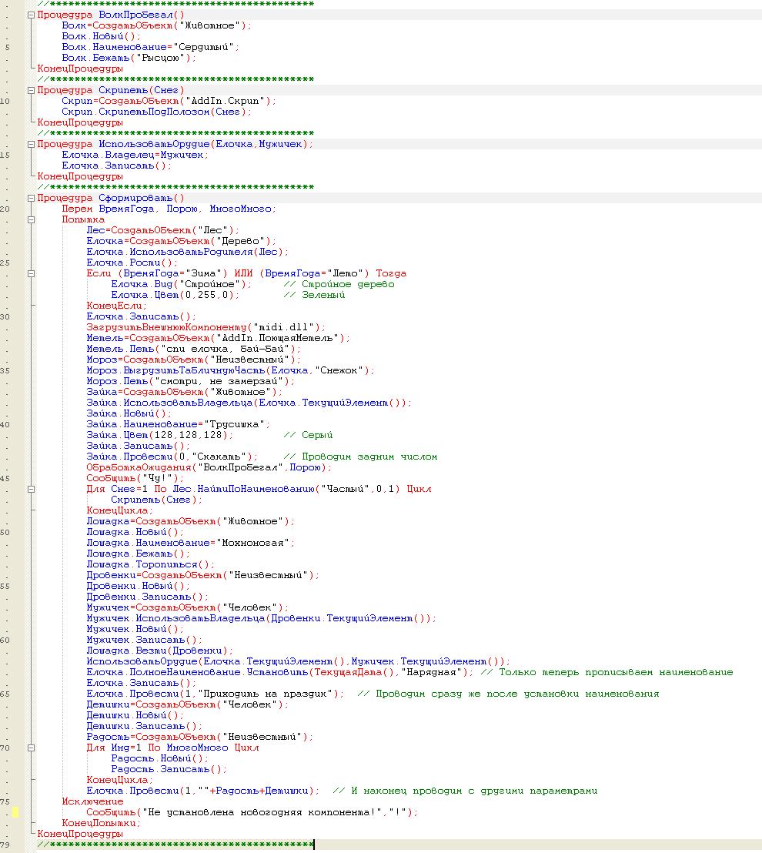Fold the Попытка try block

(31, 219)
